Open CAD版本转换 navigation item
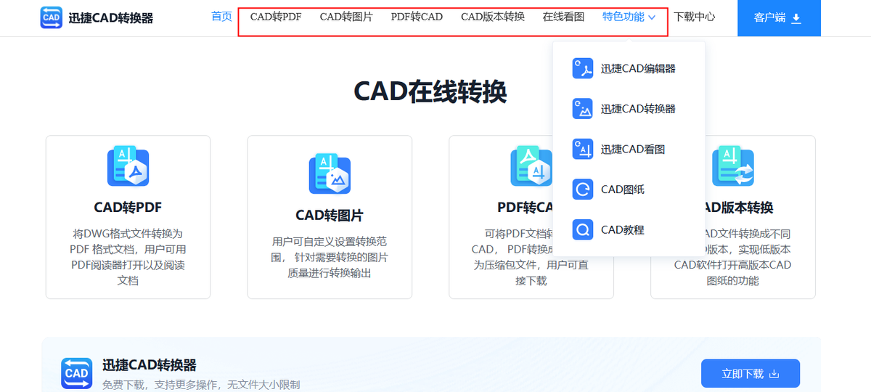Image resolution: width=871 pixels, height=392 pixels. 493,17
